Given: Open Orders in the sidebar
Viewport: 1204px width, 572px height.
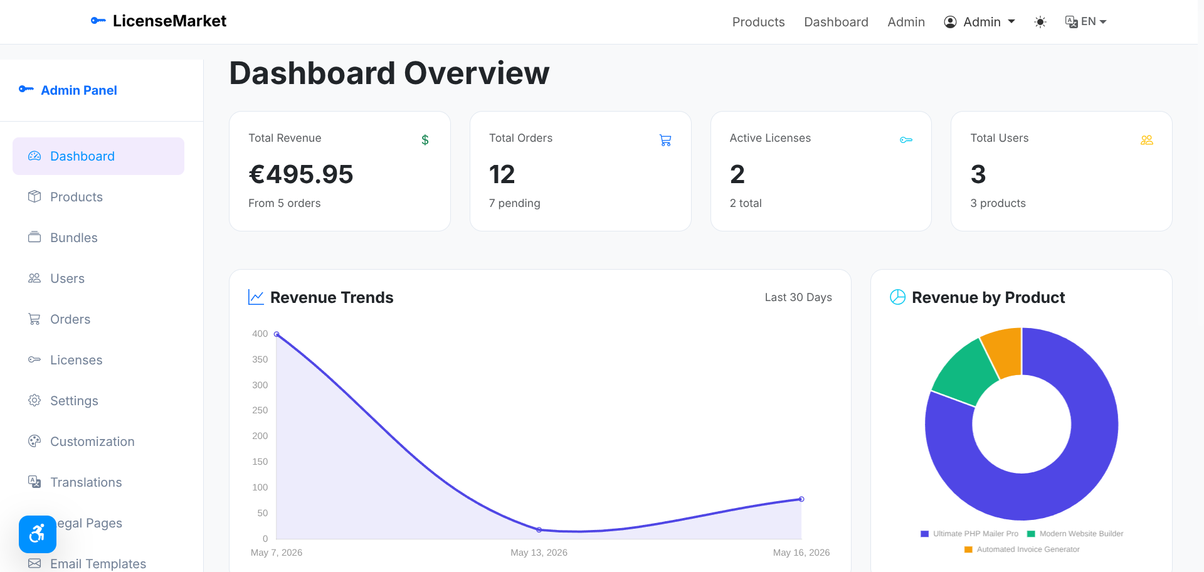Looking at the screenshot, I should (x=98, y=319).
